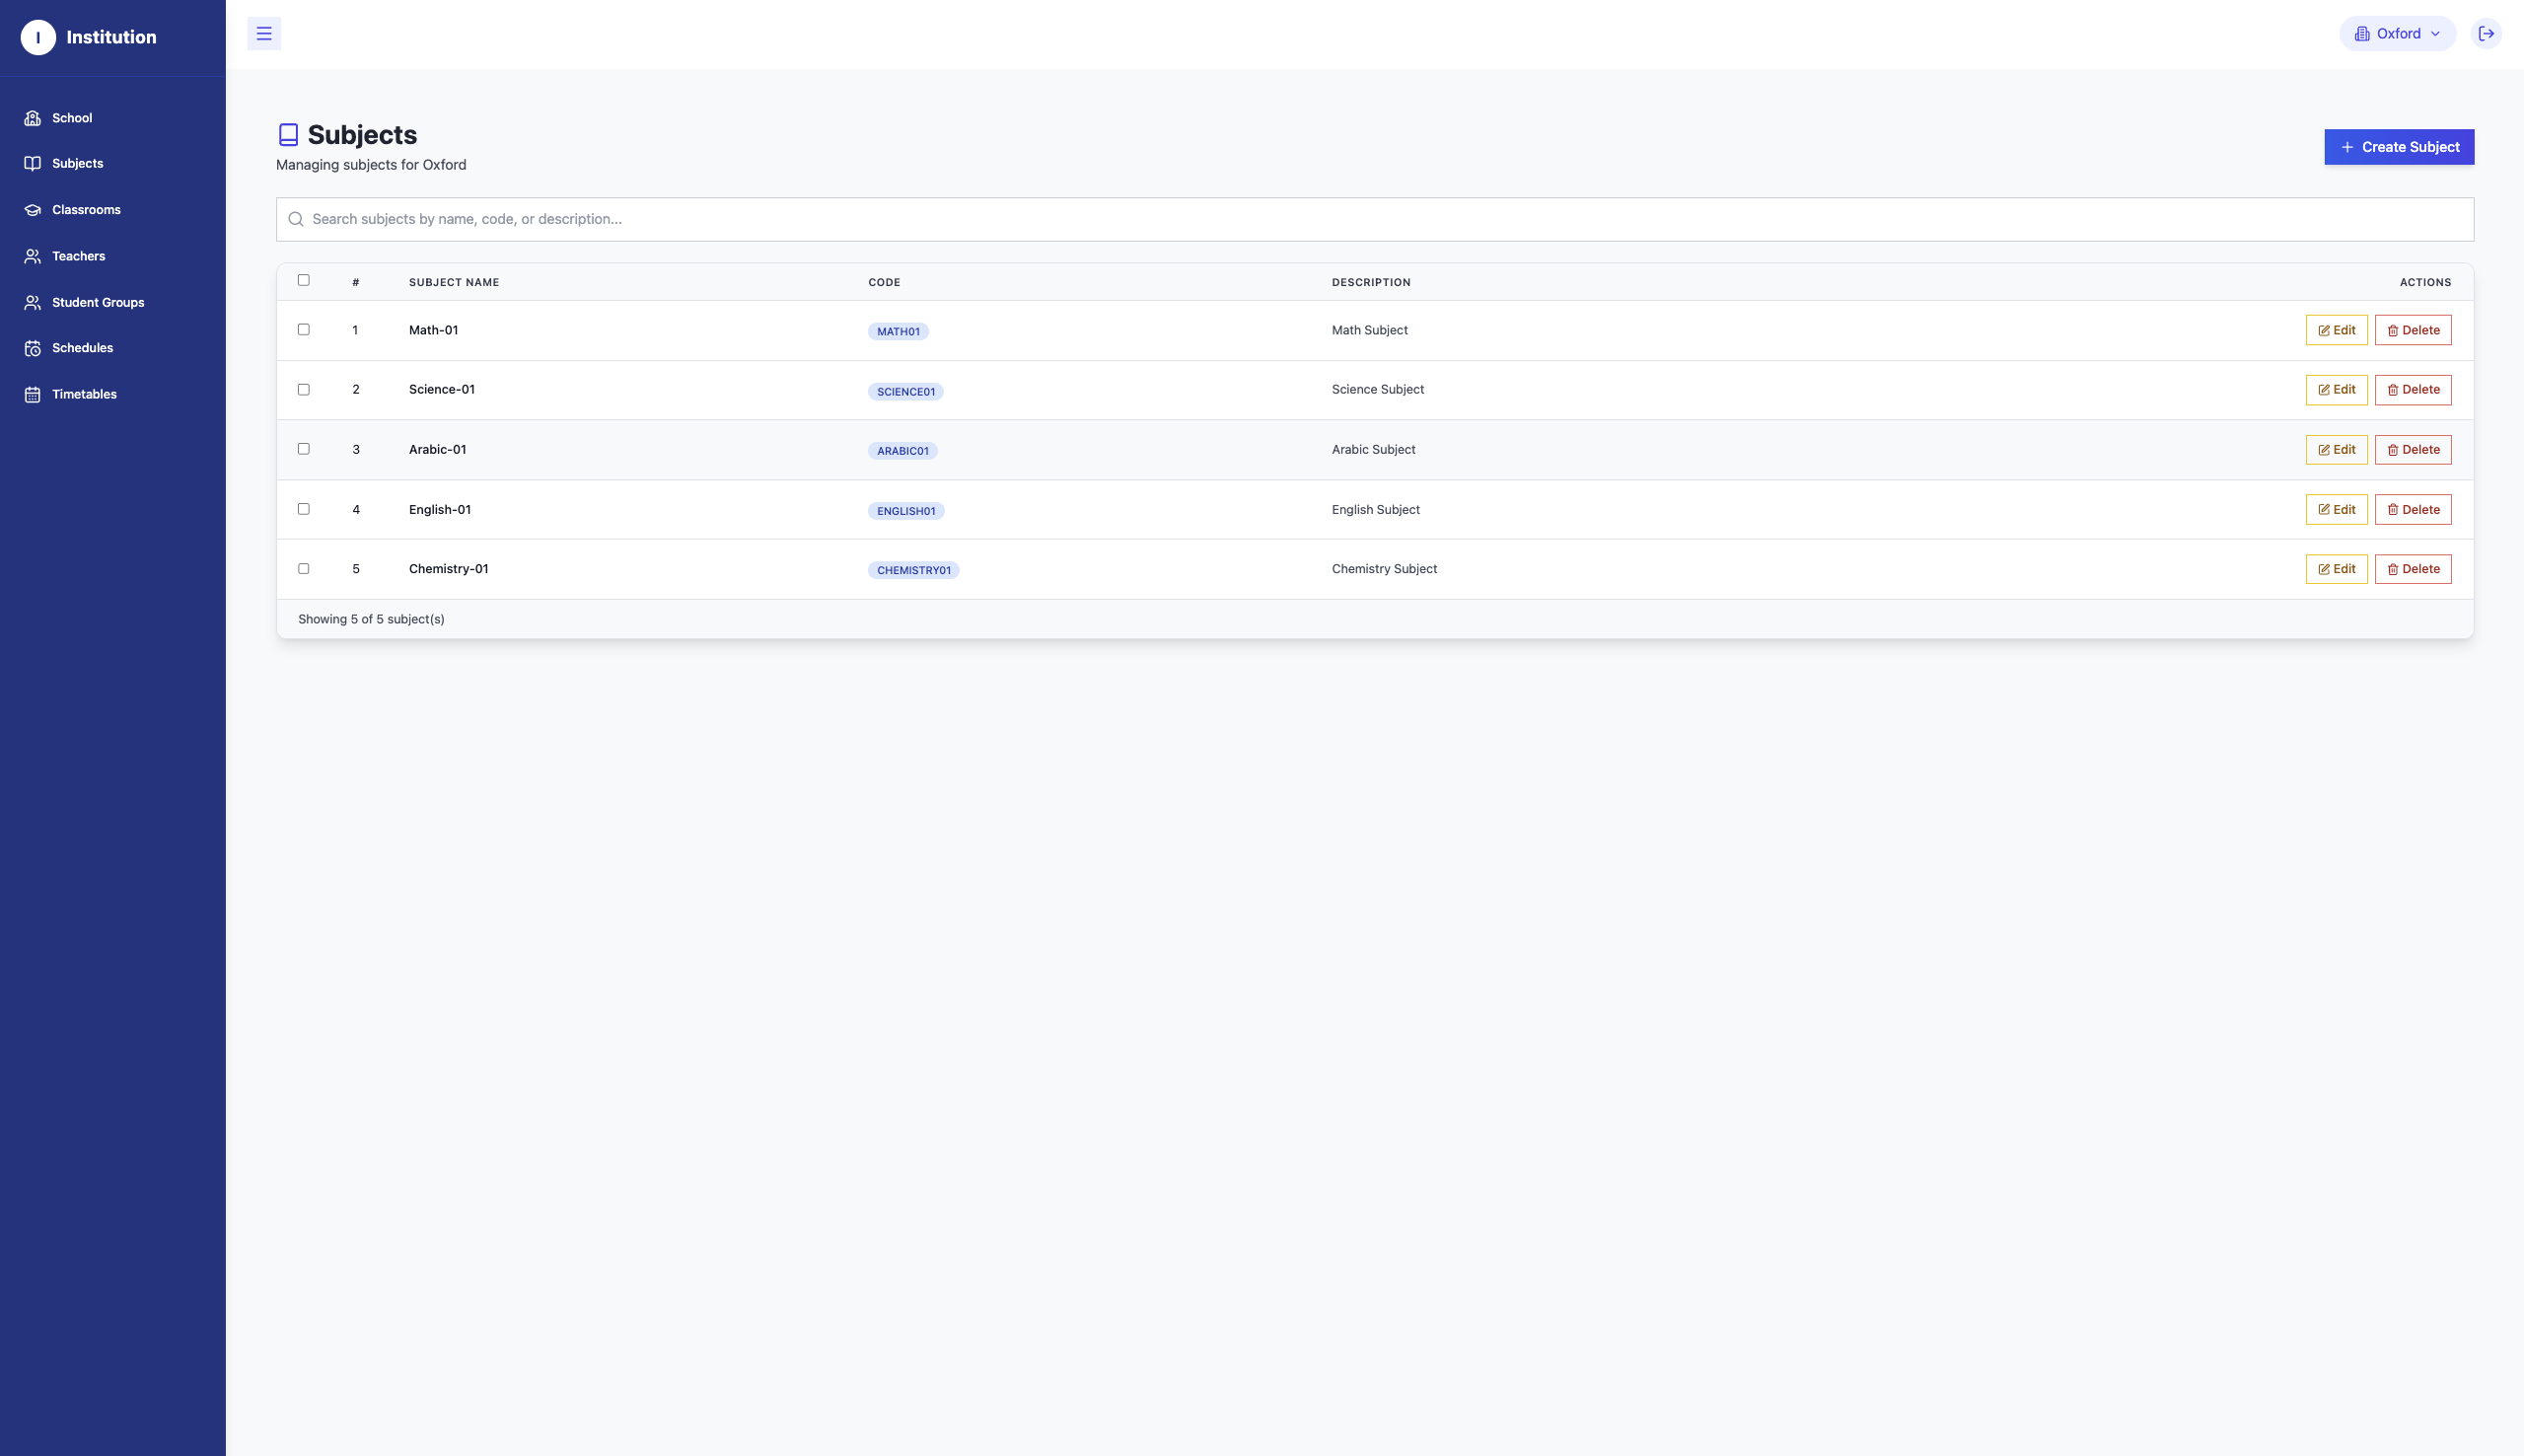Open the School section in sidebar
The width and height of the screenshot is (2524, 1456).
(x=72, y=117)
